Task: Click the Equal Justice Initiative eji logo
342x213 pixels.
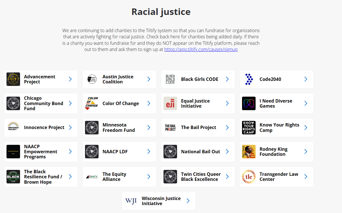Action: pyautogui.click(x=170, y=103)
